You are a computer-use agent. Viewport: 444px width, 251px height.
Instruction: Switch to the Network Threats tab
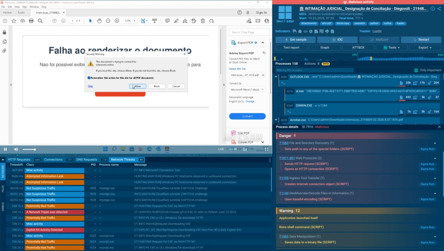click(x=124, y=159)
